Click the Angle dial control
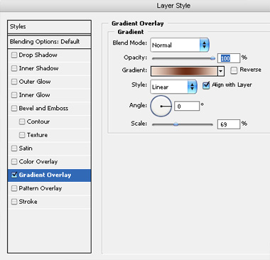This screenshot has width=270, height=260. [x=161, y=106]
